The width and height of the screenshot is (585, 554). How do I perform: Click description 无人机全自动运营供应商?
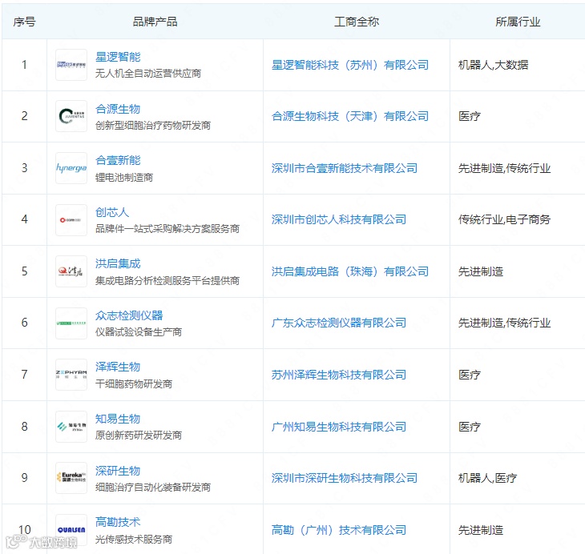point(148,74)
